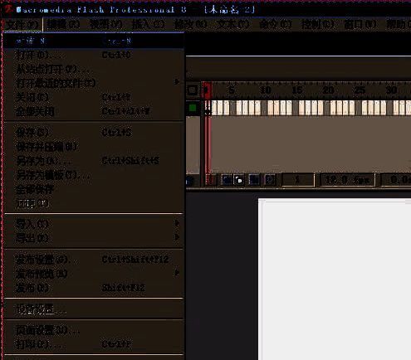Screen dimensions: 411x360
Task: Choose 设备设置... menu entry
Action: pyautogui.click(x=94, y=309)
